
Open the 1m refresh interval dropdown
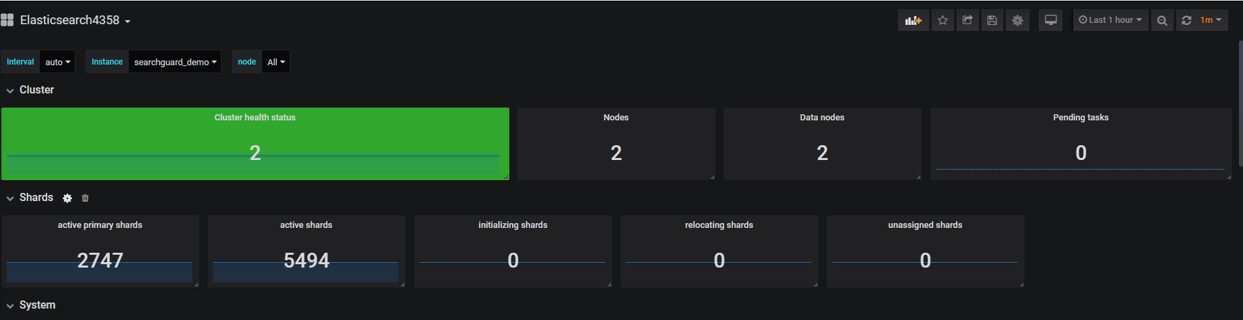tap(1211, 20)
